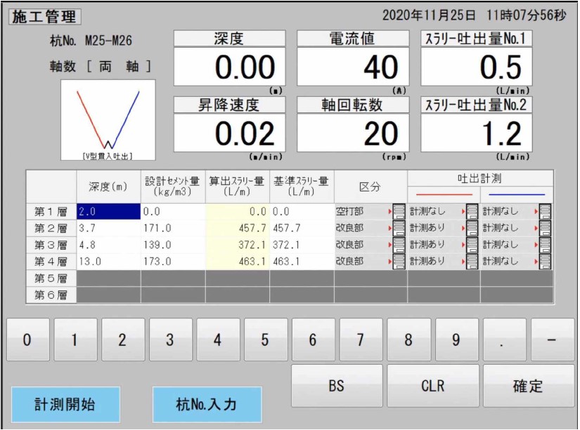Tap the number 7 keypad key
Screen dimensions: 580x430
[x=360, y=340]
